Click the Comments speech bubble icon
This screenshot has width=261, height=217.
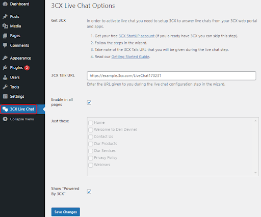5,45
